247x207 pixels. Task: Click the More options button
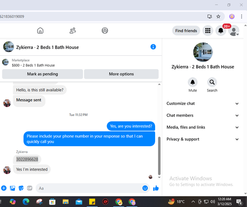point(122,74)
